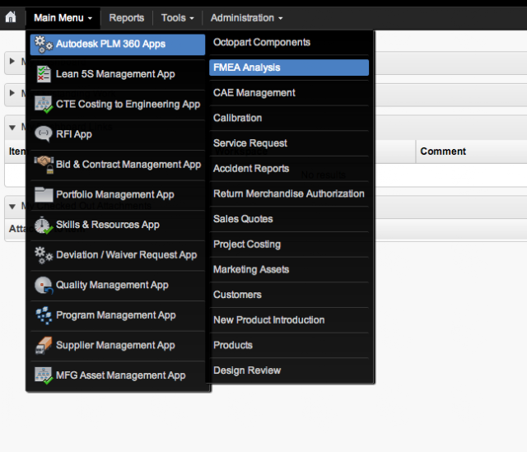Viewport: 527px width, 452px height.
Task: Click the Skills & Resources stopwatch icon
Action: 44,225
